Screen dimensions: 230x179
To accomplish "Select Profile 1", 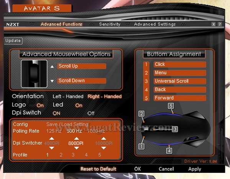I will (48, 155).
